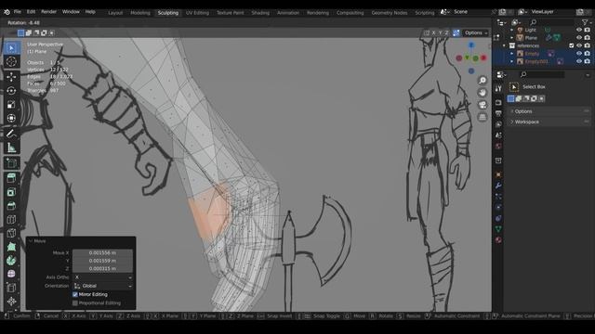This screenshot has height=334, width=595.
Task: Toggle the references collection exclude checkbox
Action: click(x=572, y=45)
